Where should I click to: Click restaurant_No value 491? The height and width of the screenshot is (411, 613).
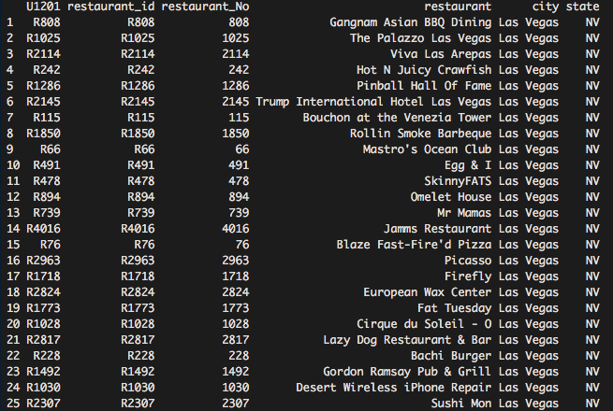239,165
